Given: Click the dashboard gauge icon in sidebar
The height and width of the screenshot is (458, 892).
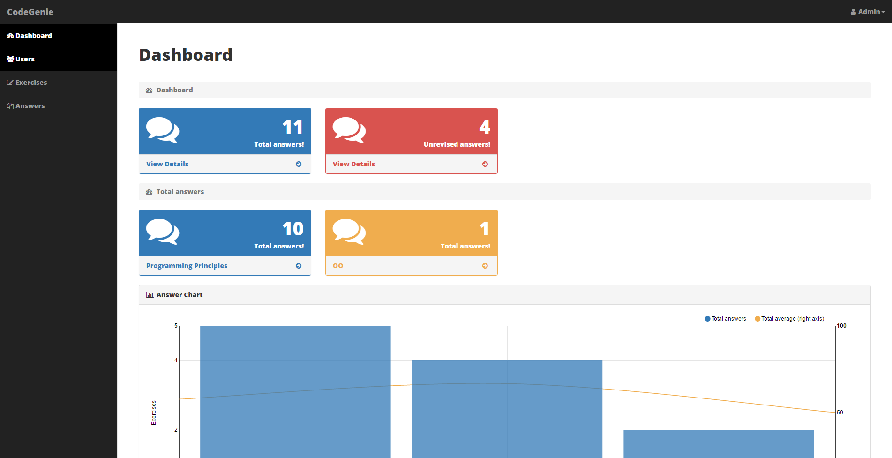Looking at the screenshot, I should 10,36.
